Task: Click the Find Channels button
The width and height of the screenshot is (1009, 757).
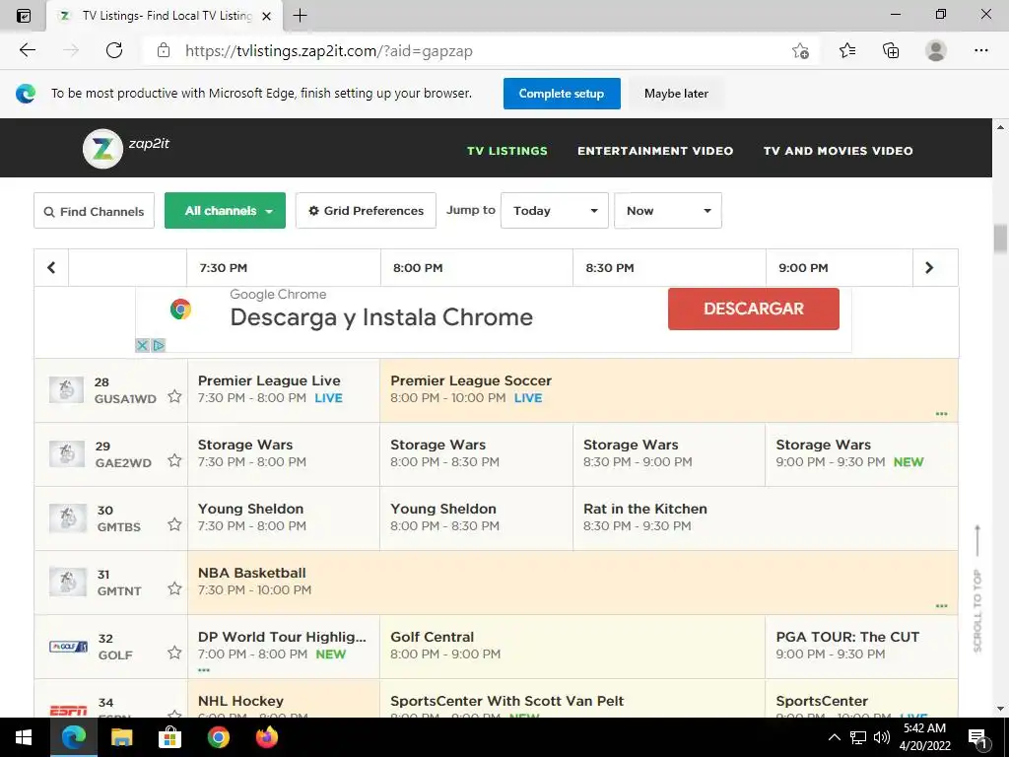Action: pyautogui.click(x=94, y=211)
